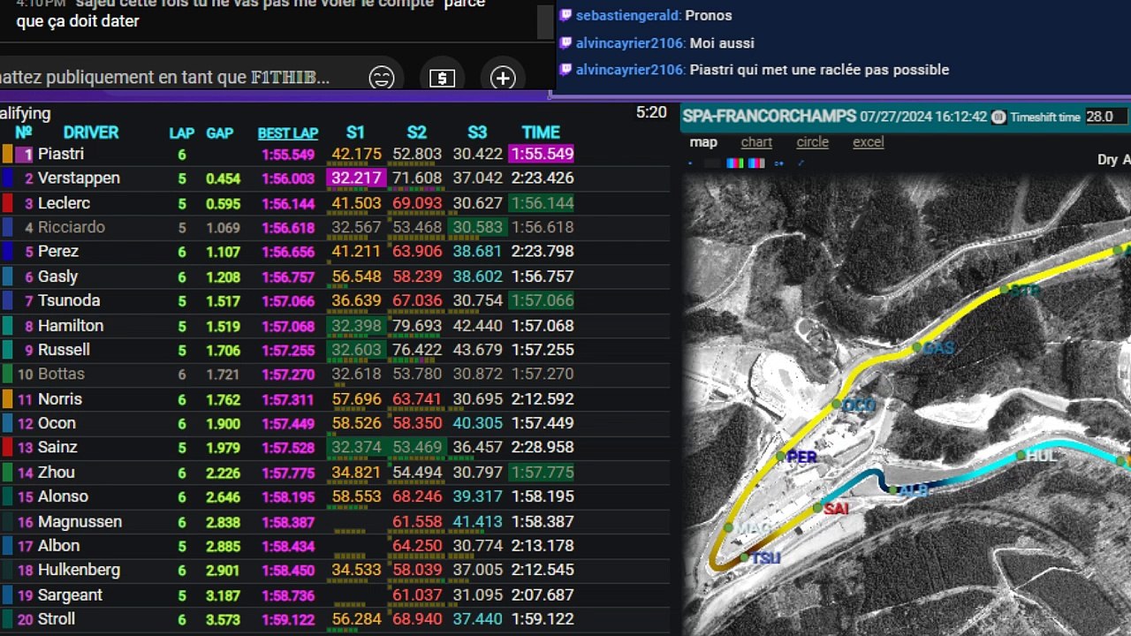
Task: Click the Twitch icon beside the Piastri raclée message
Action: click(565, 70)
